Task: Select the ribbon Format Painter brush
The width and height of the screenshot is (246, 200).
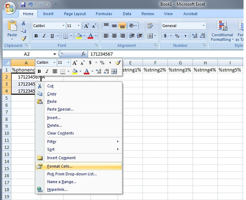Action: (x=24, y=38)
